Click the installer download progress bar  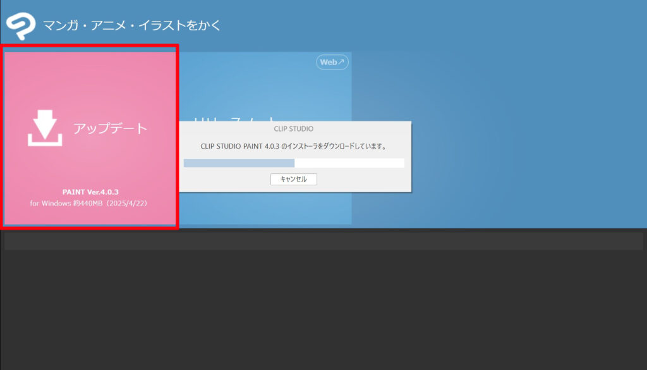click(x=294, y=163)
